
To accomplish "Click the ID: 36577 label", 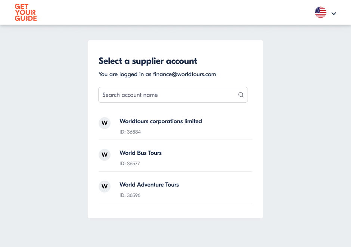I will (130, 164).
